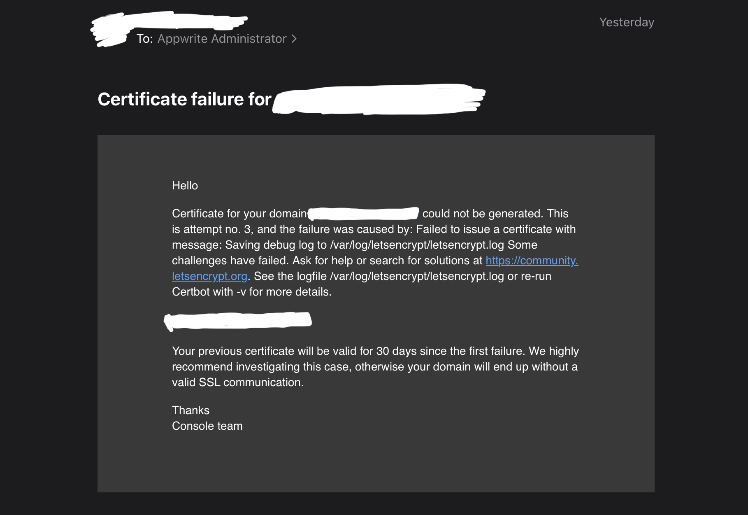Open the community.letsencrypt.org hyperlink
748x515 pixels.
(x=532, y=260)
